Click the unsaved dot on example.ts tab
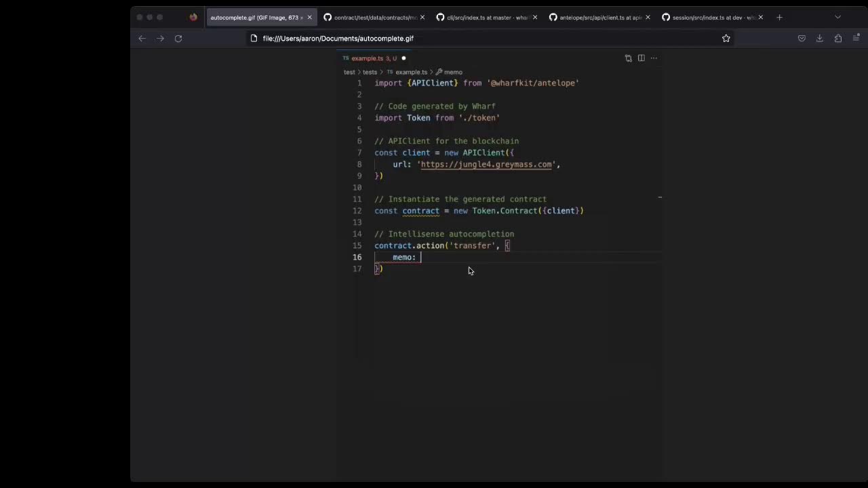Image resolution: width=868 pixels, height=488 pixels. 403,58
